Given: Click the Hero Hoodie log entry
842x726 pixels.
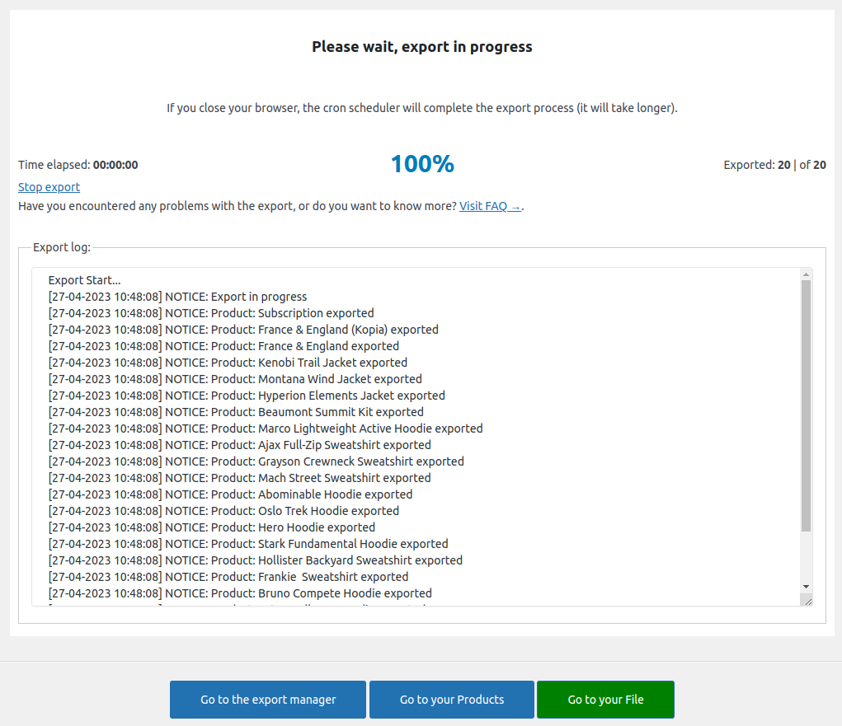Looking at the screenshot, I should [212, 527].
